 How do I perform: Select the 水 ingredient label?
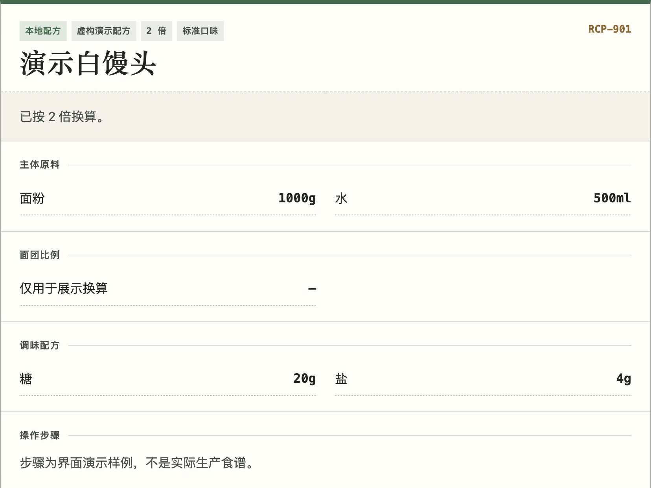tap(341, 198)
